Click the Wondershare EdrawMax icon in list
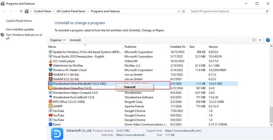The image size is (273, 140). [50, 83]
